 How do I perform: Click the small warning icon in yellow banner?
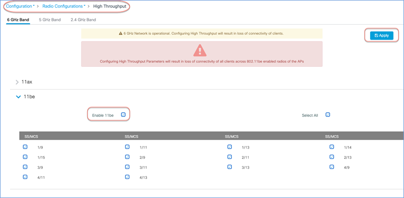click(120, 34)
